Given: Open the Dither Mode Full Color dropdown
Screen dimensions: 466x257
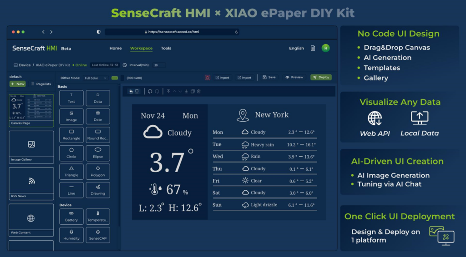Looking at the screenshot, I should tap(96, 78).
